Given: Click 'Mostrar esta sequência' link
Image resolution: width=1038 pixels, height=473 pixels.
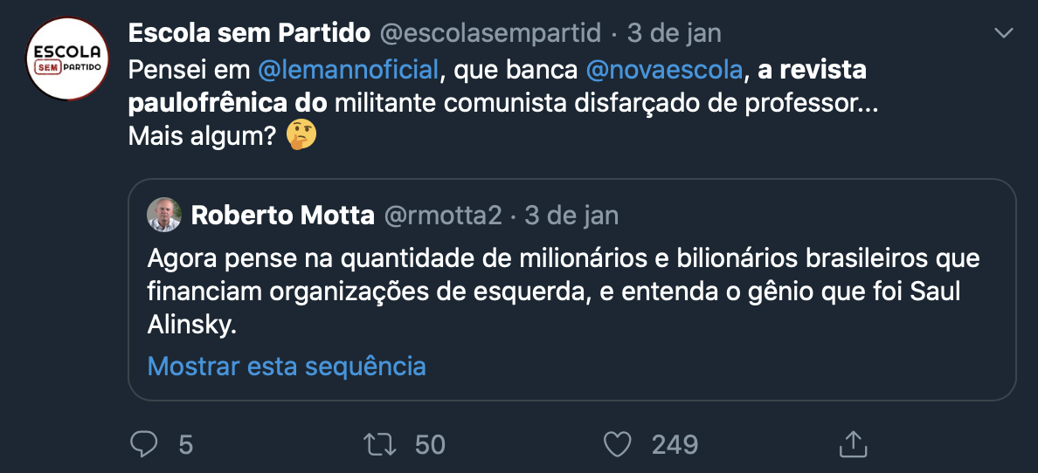Looking at the screenshot, I should coord(287,366).
